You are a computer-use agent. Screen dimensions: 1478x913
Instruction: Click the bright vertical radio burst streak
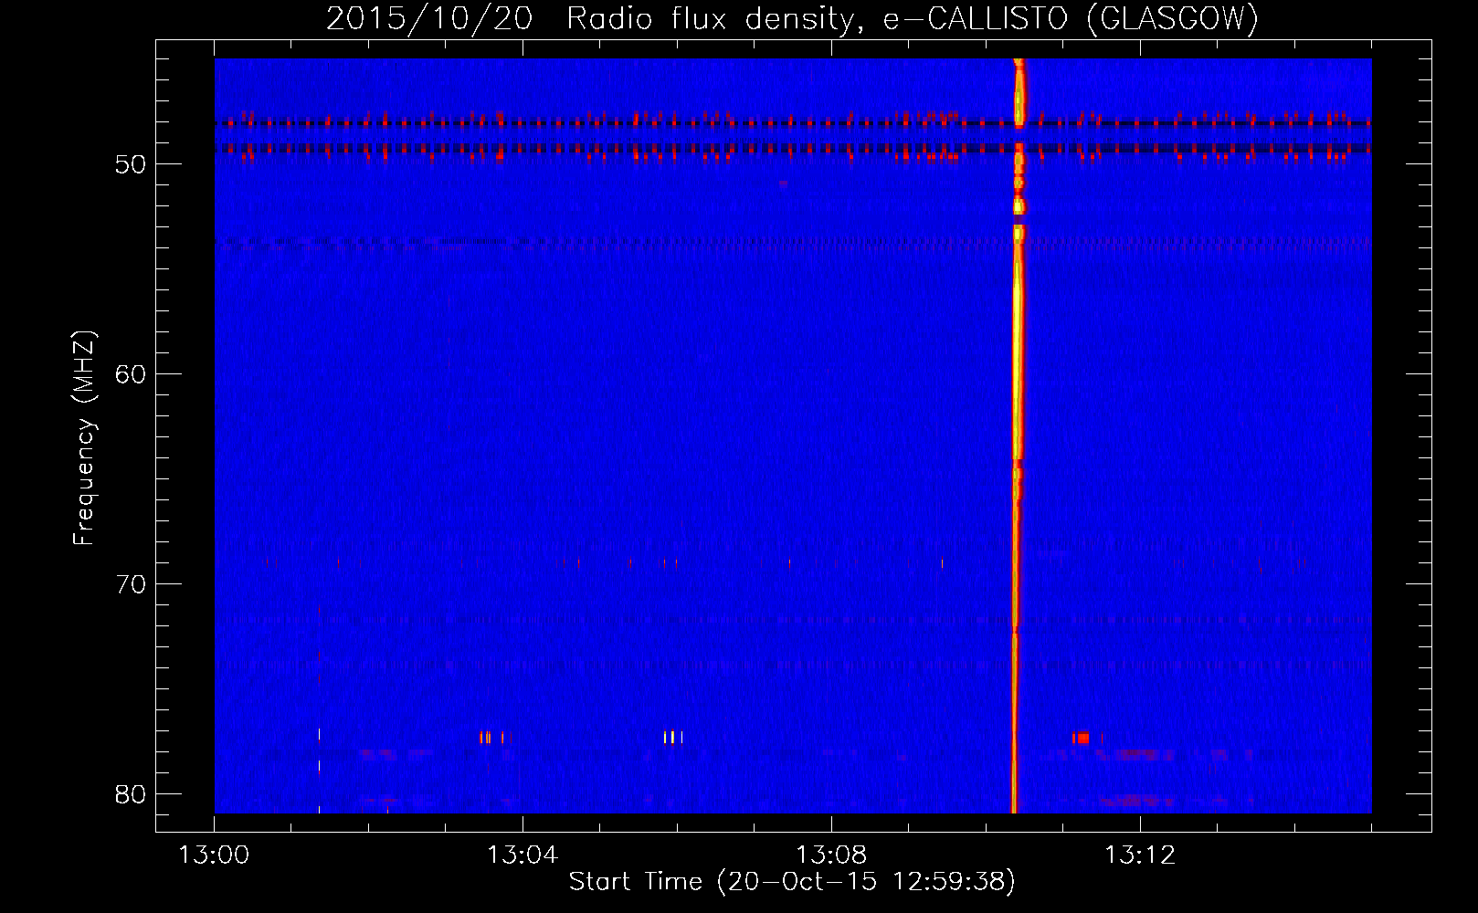tap(1017, 436)
